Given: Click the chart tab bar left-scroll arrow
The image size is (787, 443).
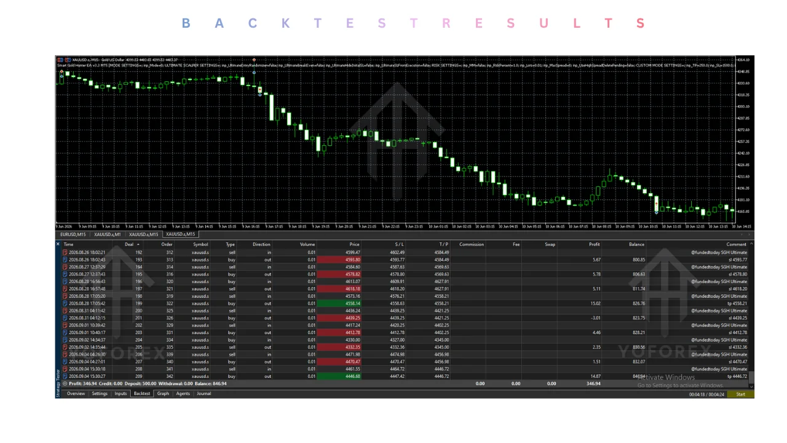Looking at the screenshot, I should click(742, 234).
